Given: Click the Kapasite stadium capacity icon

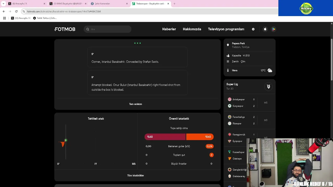Looking at the screenshot, I should coord(228,56).
